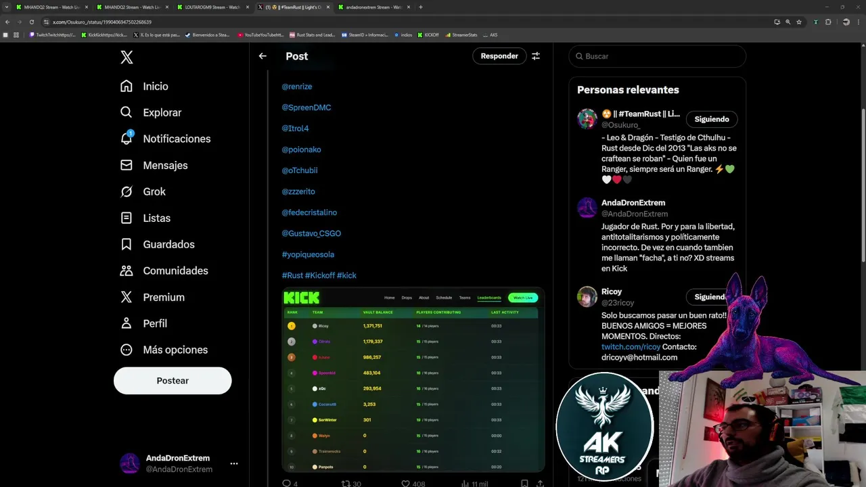This screenshot has width=866, height=487.
Task: Click the Buscar search field
Action: click(657, 56)
